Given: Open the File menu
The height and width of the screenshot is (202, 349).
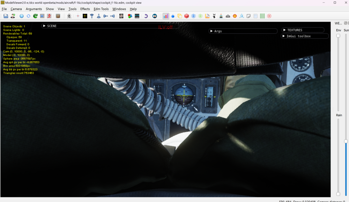Looking at the screenshot, I should click(4, 9).
